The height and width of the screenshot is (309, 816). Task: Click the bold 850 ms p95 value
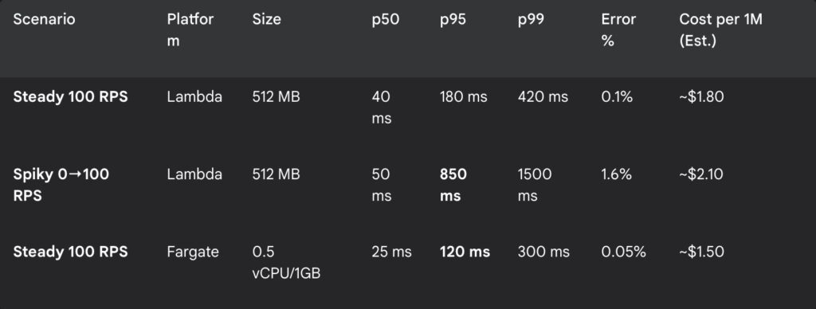pyautogui.click(x=453, y=186)
